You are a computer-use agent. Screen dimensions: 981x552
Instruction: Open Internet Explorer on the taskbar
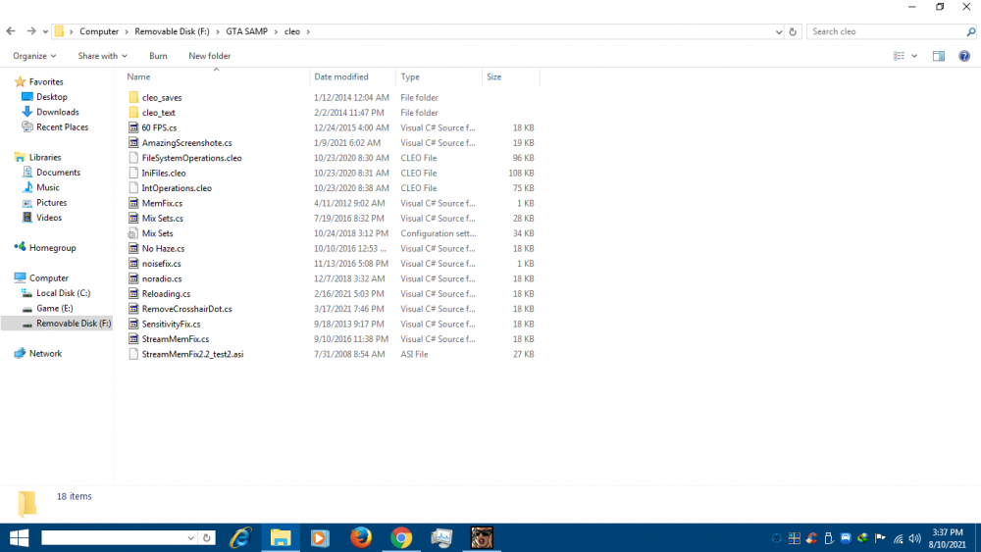coord(240,537)
